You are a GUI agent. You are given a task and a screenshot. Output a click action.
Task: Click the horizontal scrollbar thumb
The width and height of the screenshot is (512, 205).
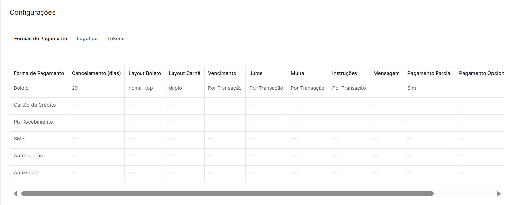pyautogui.click(x=227, y=194)
